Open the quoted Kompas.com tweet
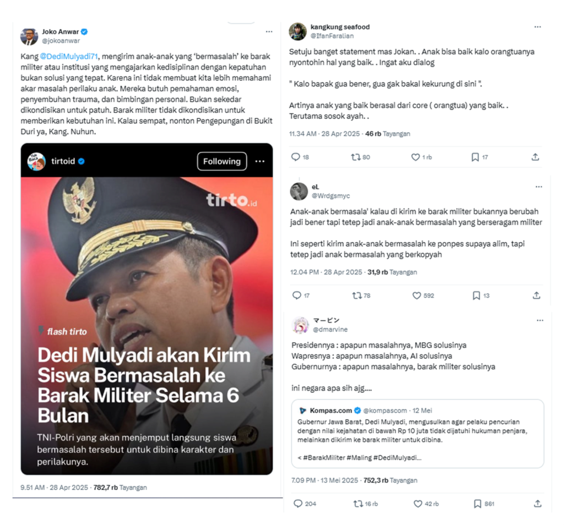Screen dimensions: 564x525 [417, 433]
